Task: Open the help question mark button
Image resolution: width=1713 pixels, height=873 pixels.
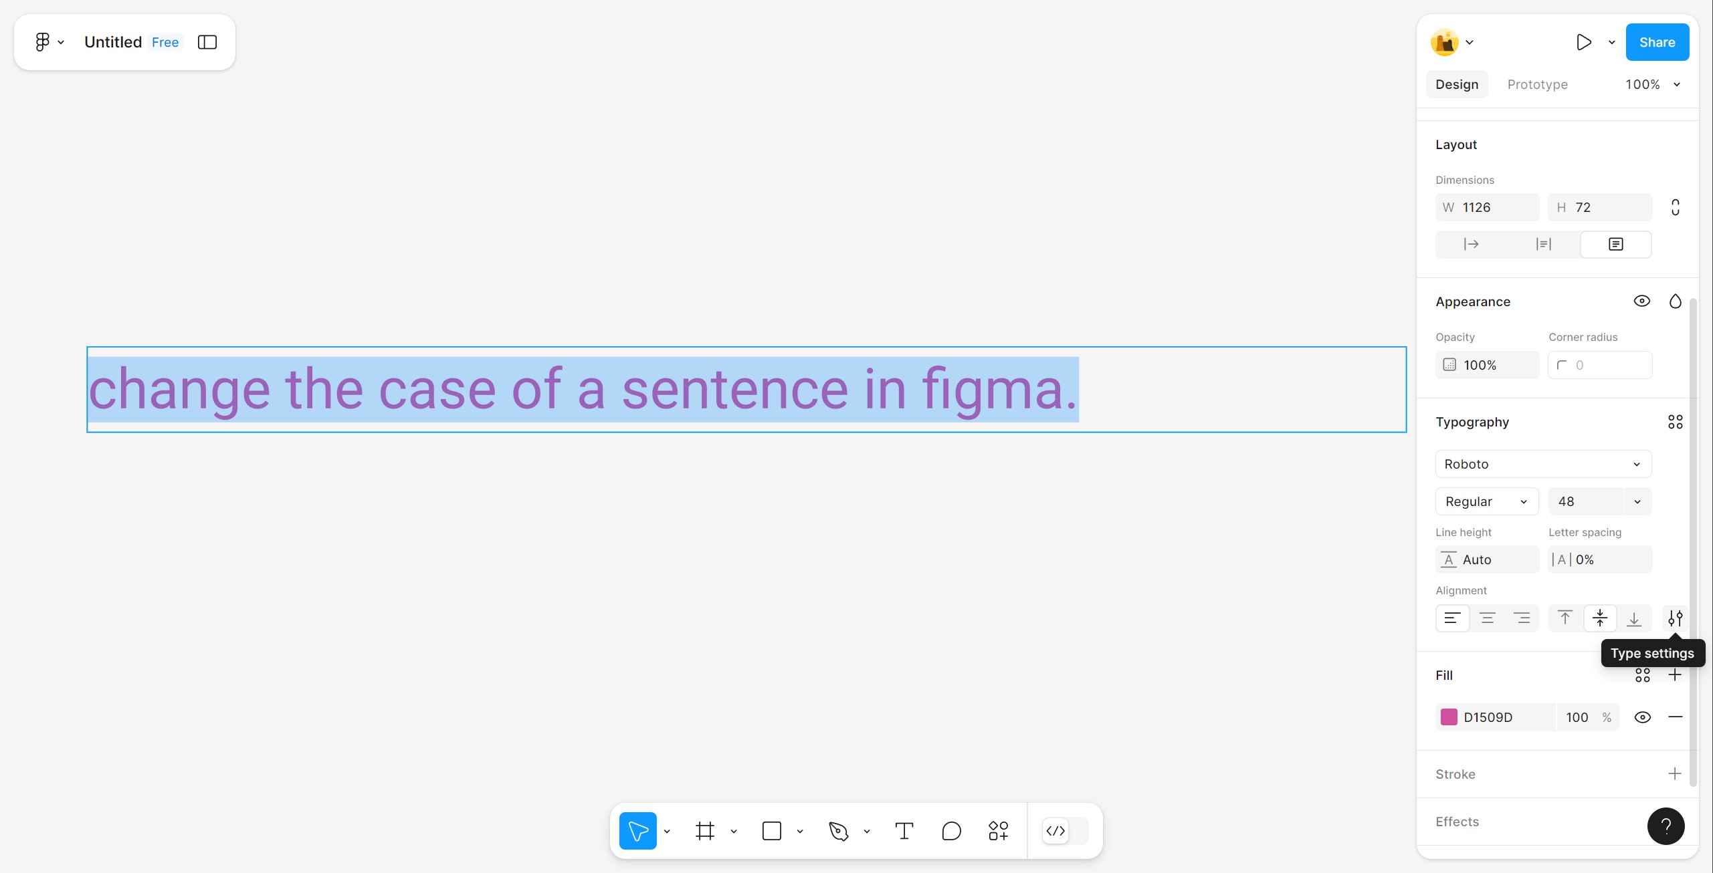Action: coord(1666,826)
